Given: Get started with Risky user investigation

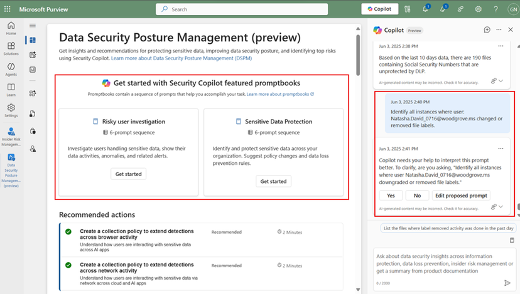Looking at the screenshot, I should pos(128,174).
